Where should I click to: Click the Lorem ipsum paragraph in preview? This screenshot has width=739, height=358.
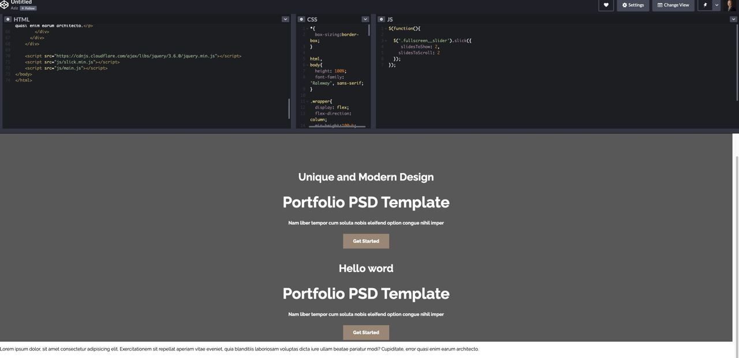[240, 349]
